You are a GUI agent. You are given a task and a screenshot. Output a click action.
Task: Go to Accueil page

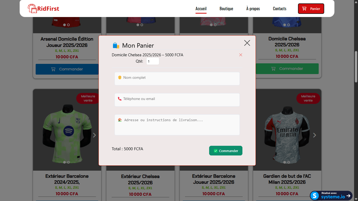coord(201,9)
